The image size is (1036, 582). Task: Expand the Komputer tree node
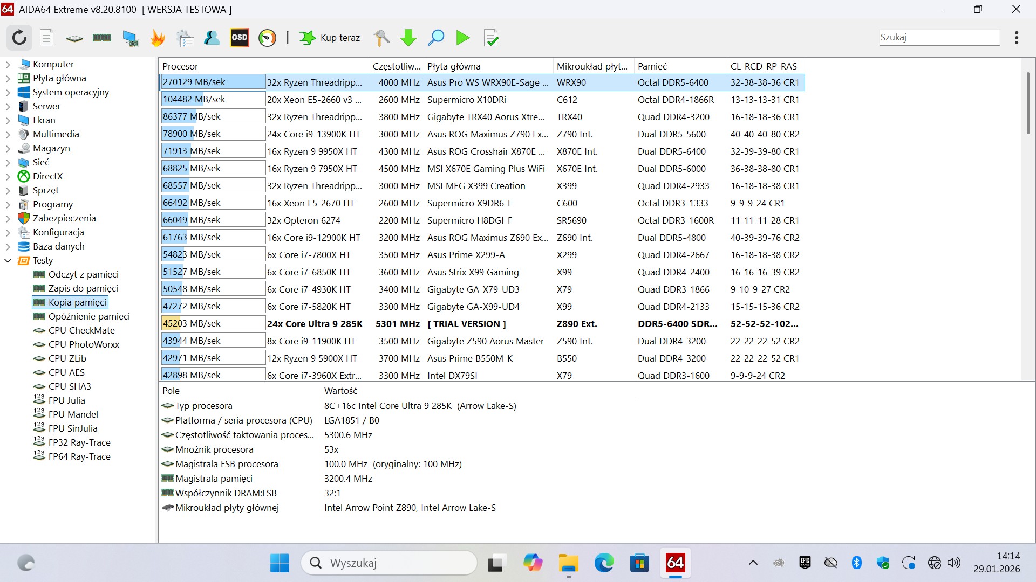8,65
